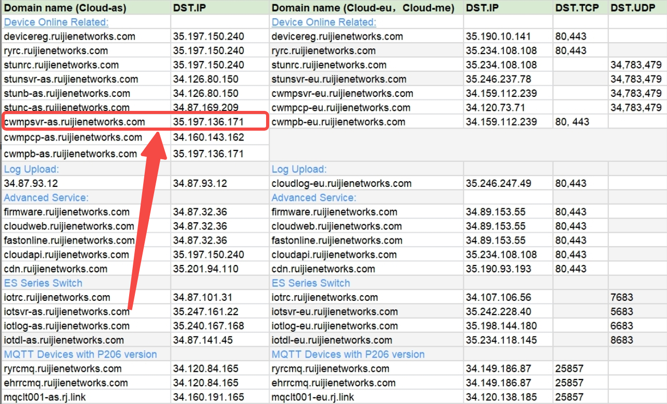Open 'Device Online Related:' link in Cloud-as column
The width and height of the screenshot is (667, 404).
pos(56,22)
